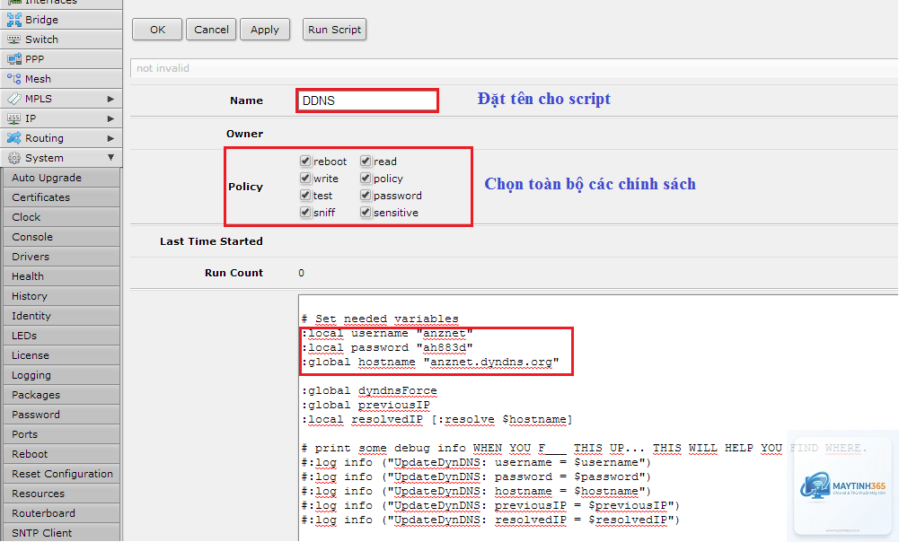Click the Run Script button

(334, 30)
